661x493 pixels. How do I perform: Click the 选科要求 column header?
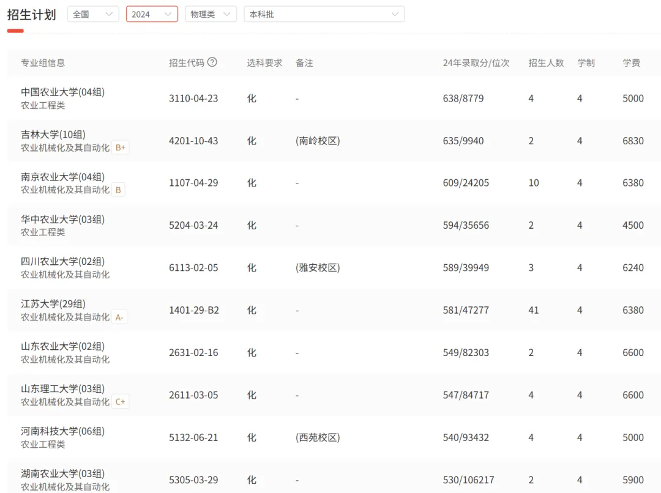click(264, 63)
